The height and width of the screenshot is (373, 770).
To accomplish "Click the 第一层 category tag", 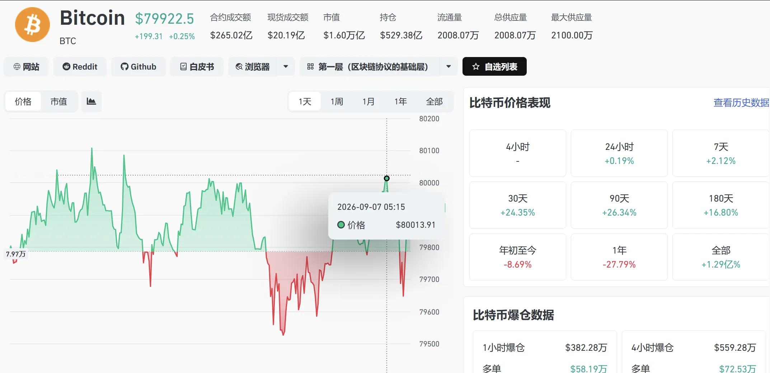I will (x=370, y=67).
